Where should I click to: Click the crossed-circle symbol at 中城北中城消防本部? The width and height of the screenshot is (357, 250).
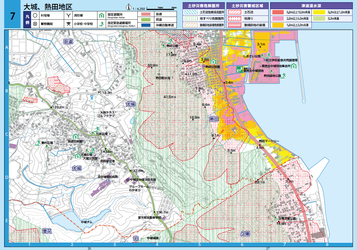click(x=128, y=180)
